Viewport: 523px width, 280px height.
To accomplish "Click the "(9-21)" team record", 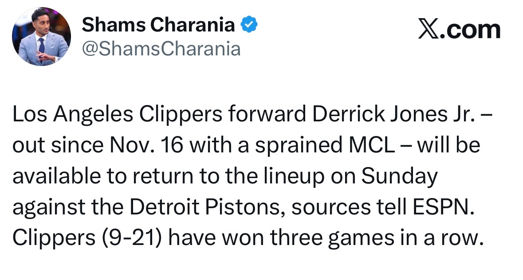I will click(x=132, y=238).
